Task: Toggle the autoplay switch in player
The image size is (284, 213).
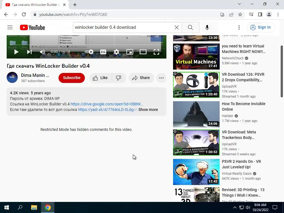Action: pyautogui.click(x=89, y=52)
